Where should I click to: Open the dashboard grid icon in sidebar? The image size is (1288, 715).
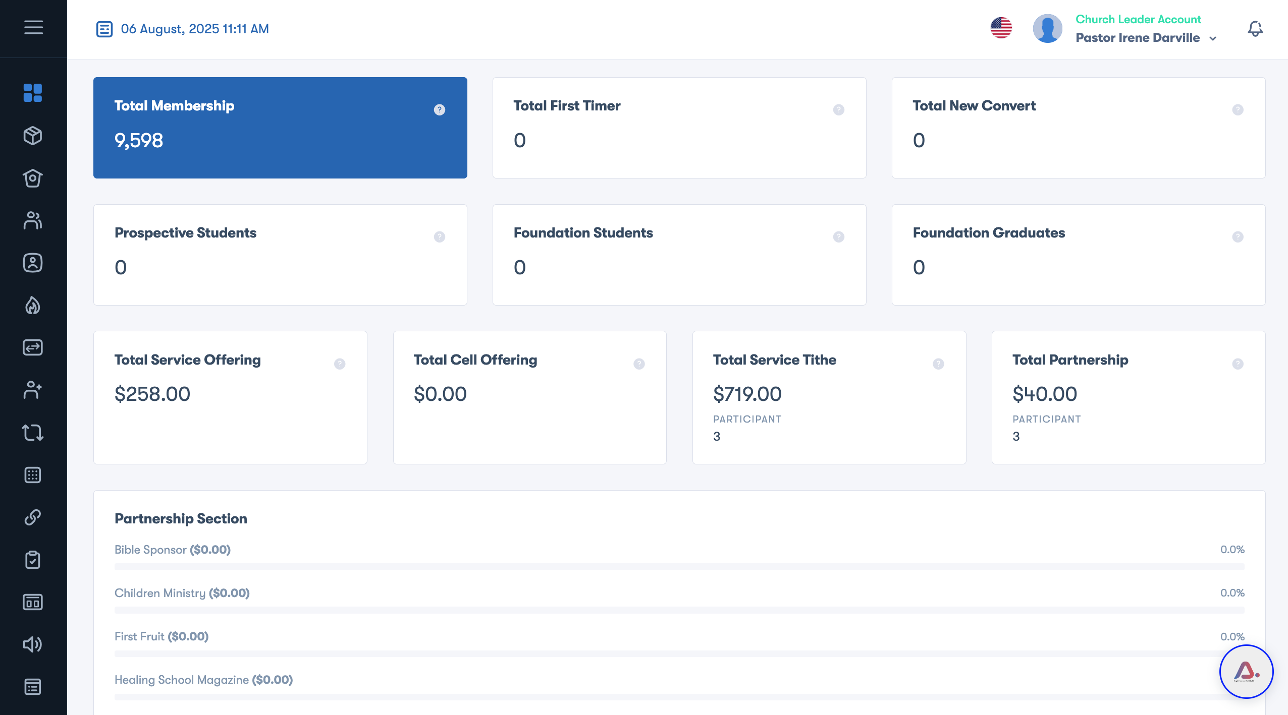click(x=33, y=93)
